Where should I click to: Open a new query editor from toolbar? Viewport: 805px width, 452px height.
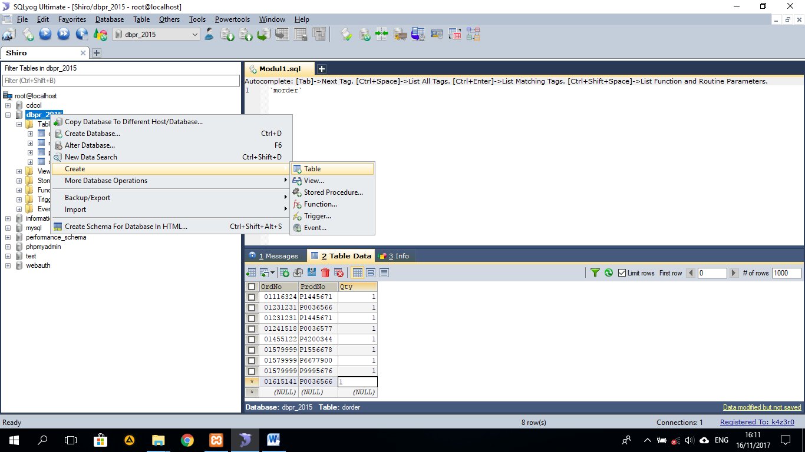click(x=28, y=34)
